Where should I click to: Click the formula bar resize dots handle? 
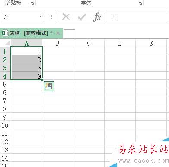[x=51, y=17]
